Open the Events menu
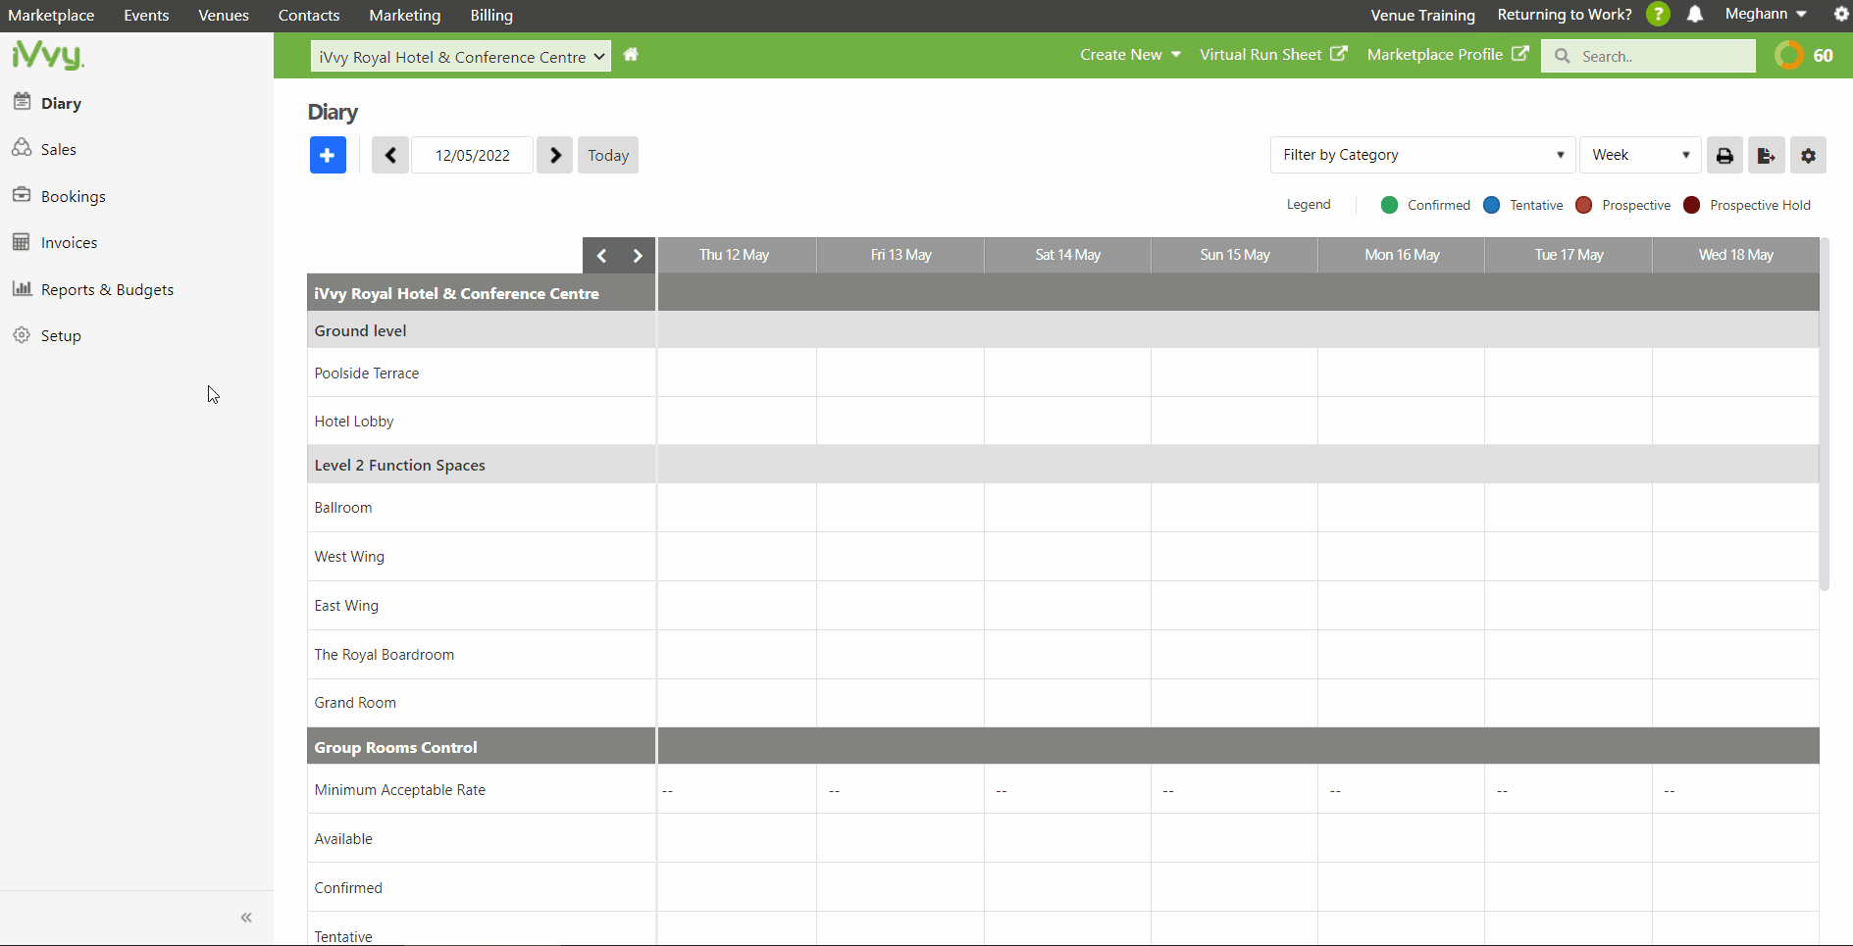Image resolution: width=1853 pixels, height=946 pixels. point(146,16)
